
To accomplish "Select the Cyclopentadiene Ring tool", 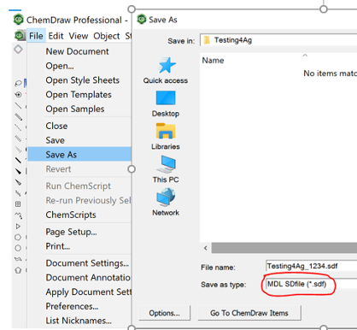I will tap(18, 270).
